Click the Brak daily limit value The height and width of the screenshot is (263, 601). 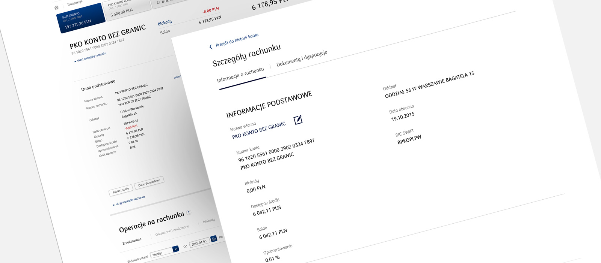pyautogui.click(x=133, y=147)
